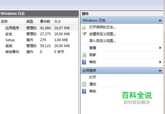Image resolution: width=165 pixels, height=114 pixels.
Task: Open 帮助 at bottom of 应用程序 section
Action: pos(93,91)
